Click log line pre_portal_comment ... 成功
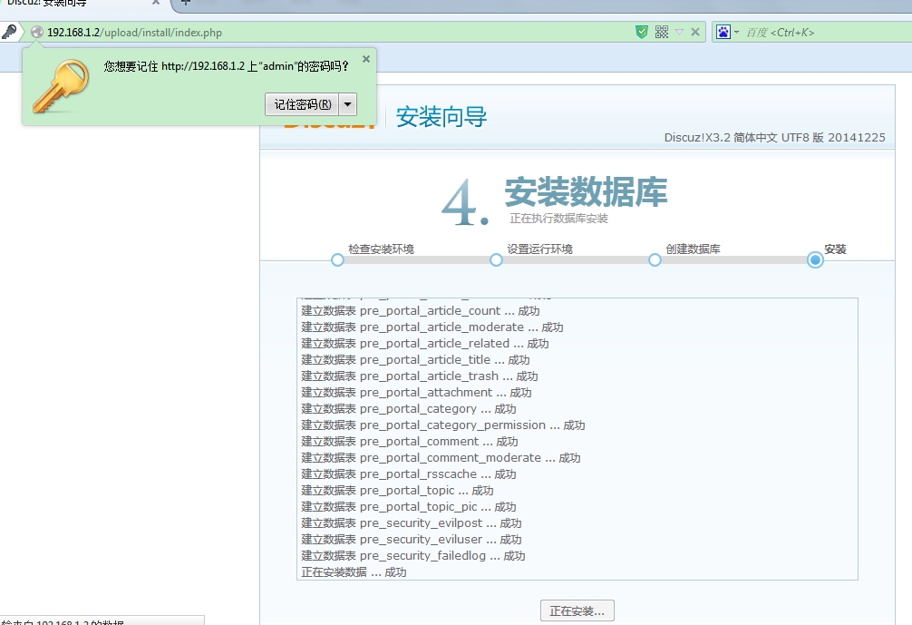The image size is (912, 625). coord(410,441)
